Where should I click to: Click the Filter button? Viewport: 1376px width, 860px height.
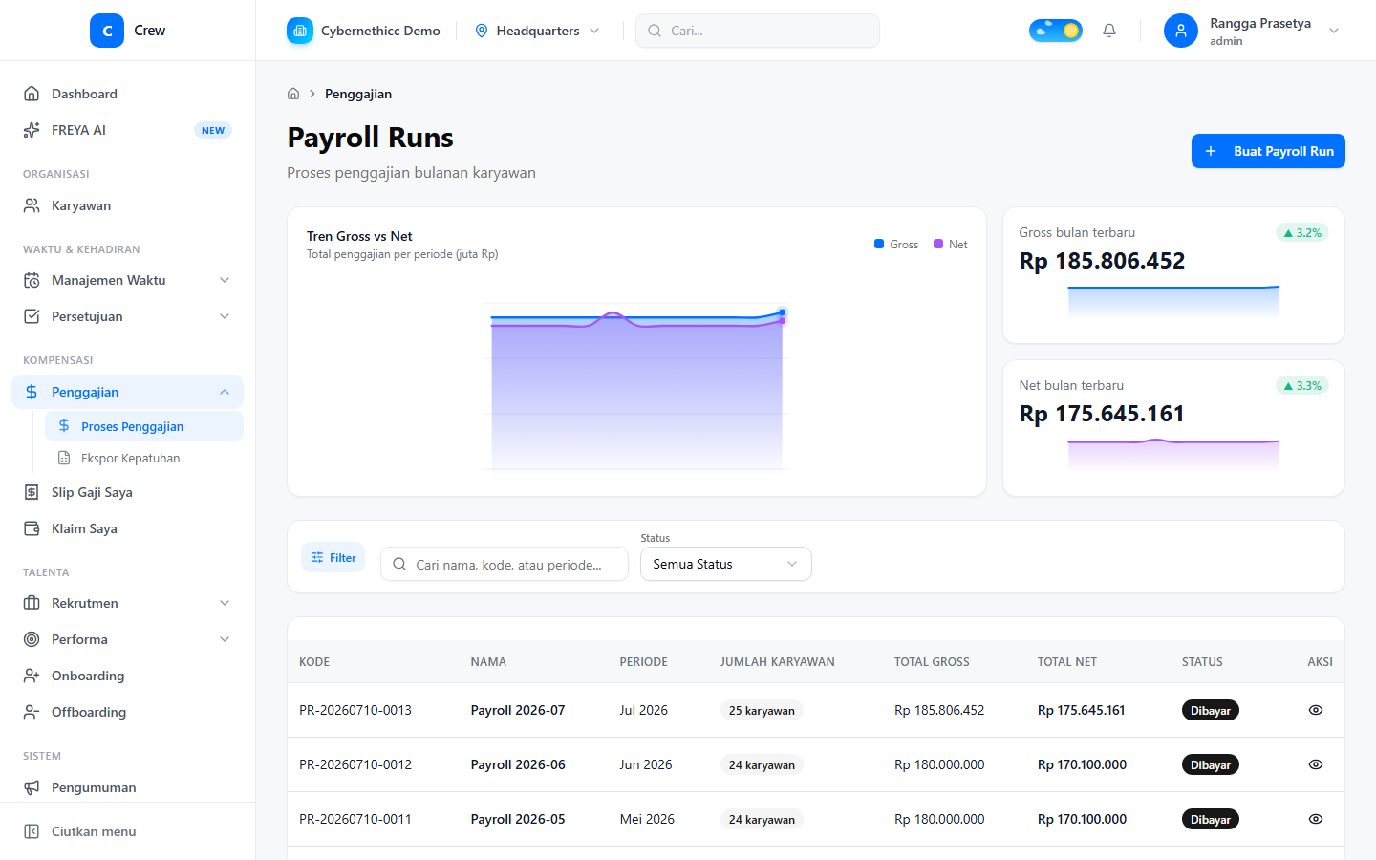333,557
